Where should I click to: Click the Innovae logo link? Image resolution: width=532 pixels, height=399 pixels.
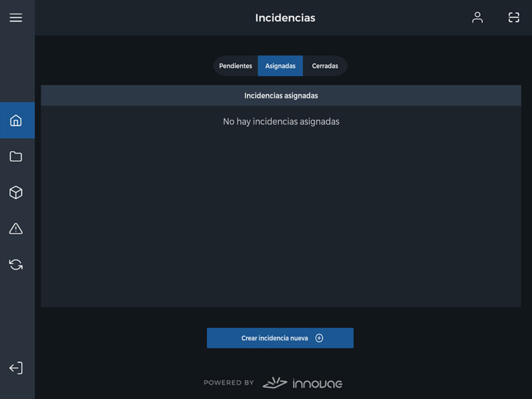(303, 383)
